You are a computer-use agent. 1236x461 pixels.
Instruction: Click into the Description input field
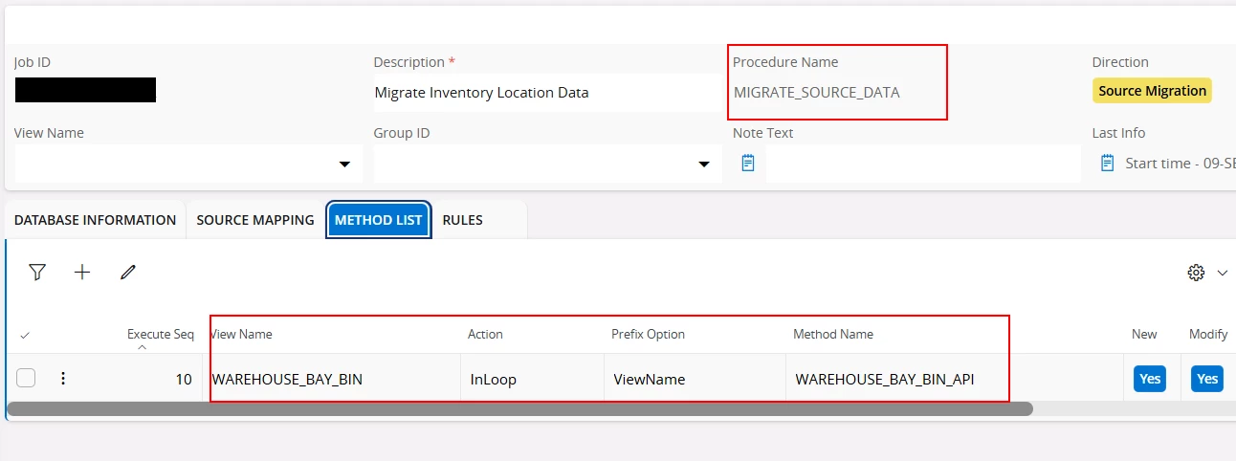click(x=548, y=93)
